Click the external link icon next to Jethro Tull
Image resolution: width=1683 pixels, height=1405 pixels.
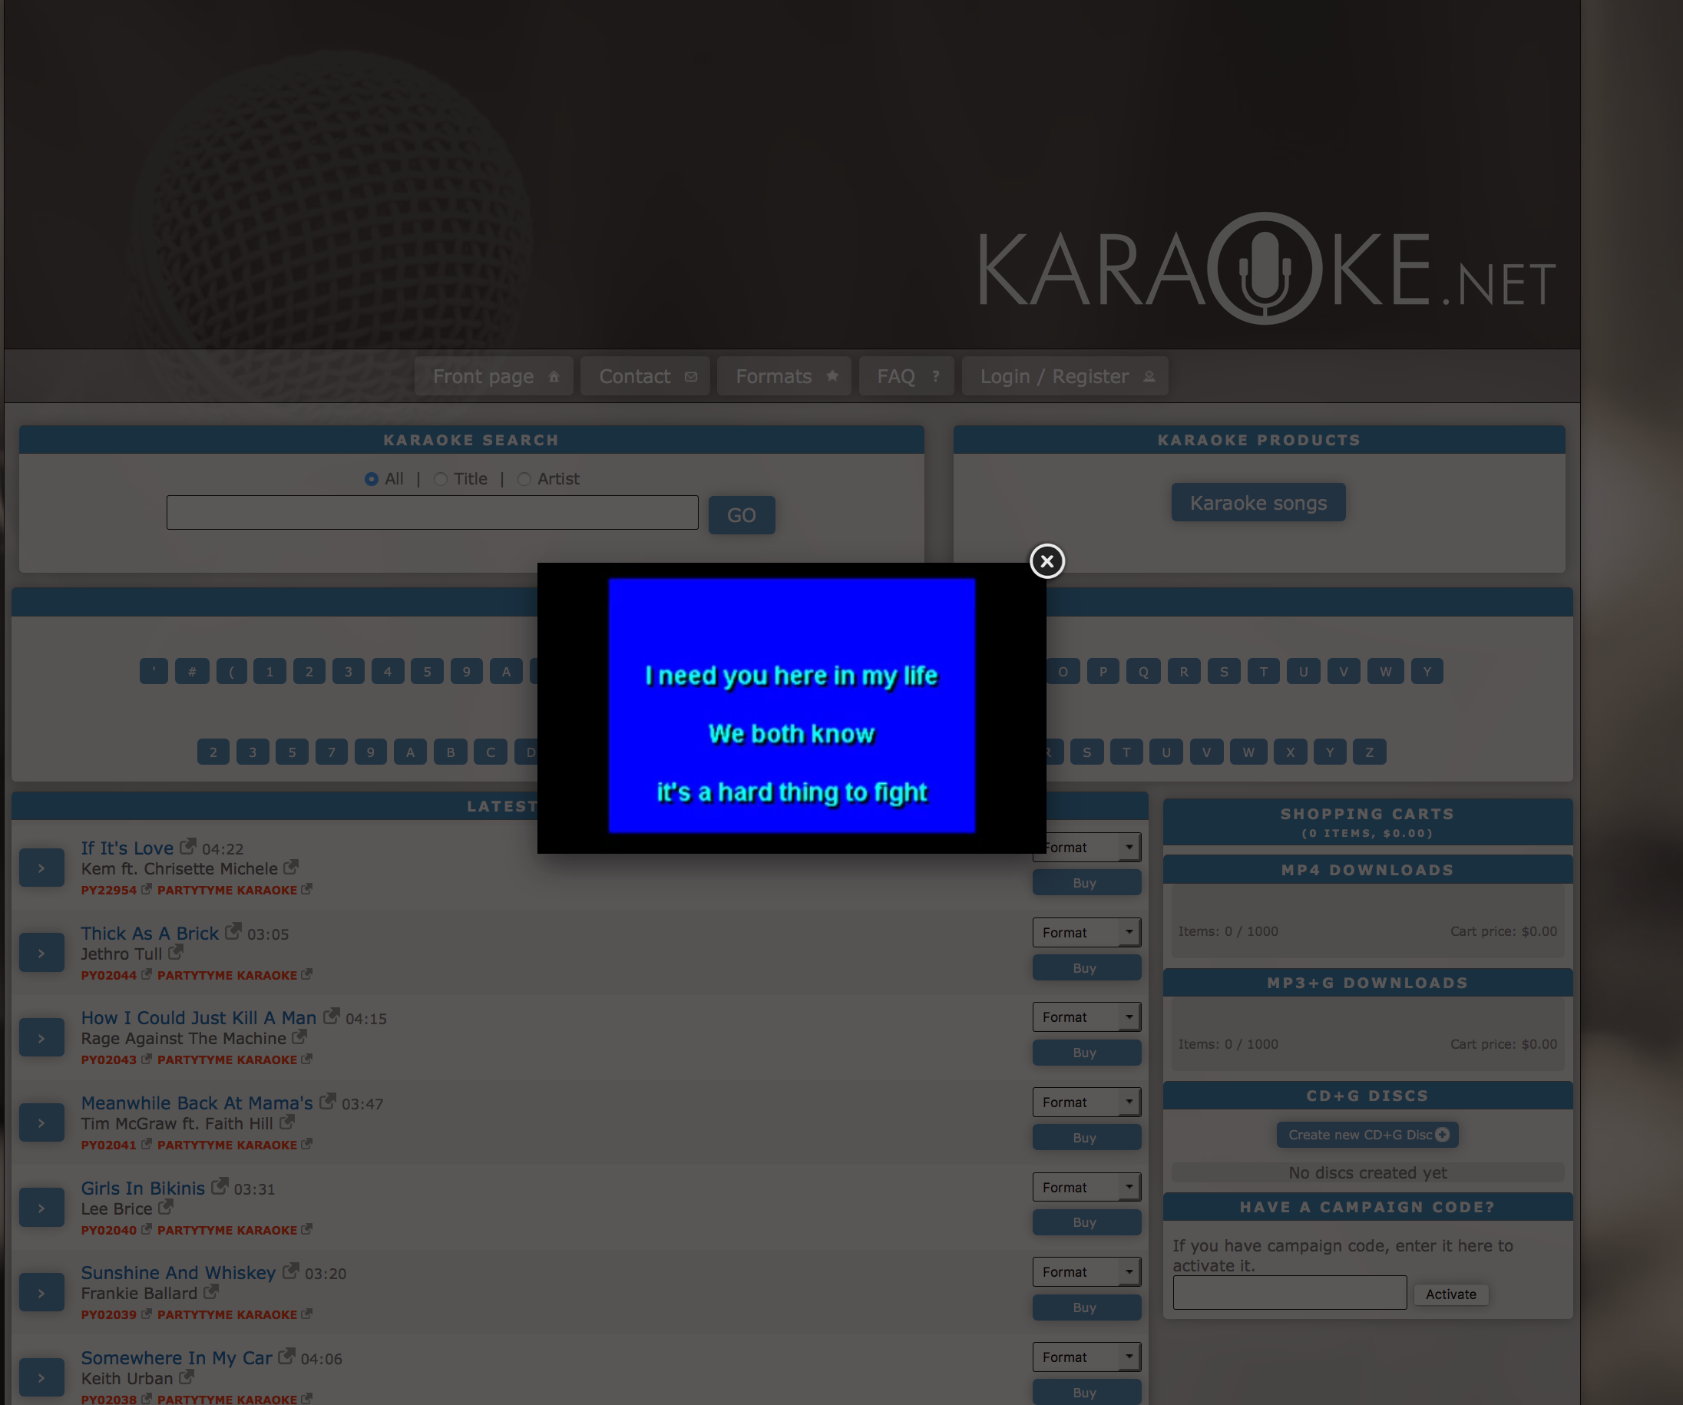click(x=176, y=952)
